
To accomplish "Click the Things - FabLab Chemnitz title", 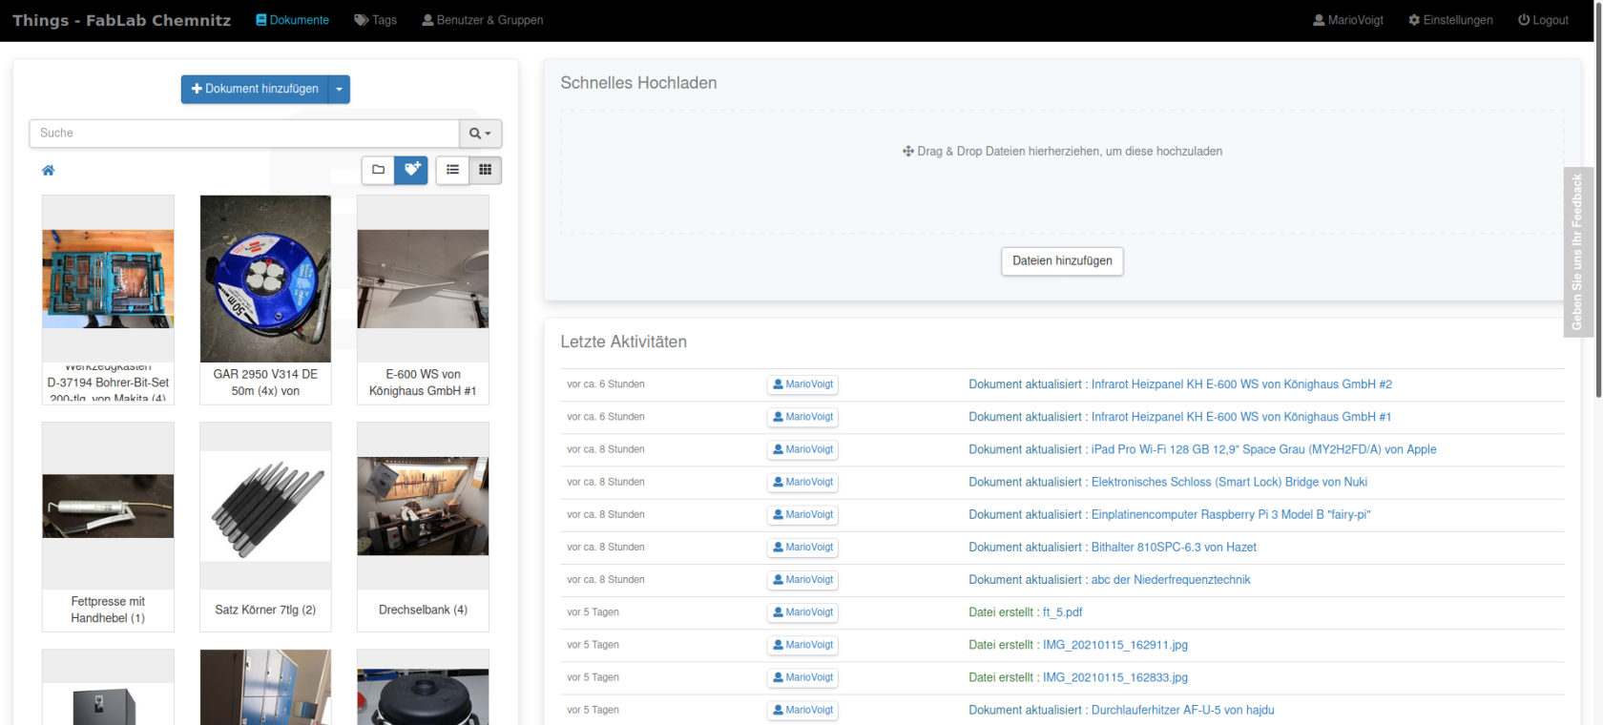I will pyautogui.click(x=122, y=20).
